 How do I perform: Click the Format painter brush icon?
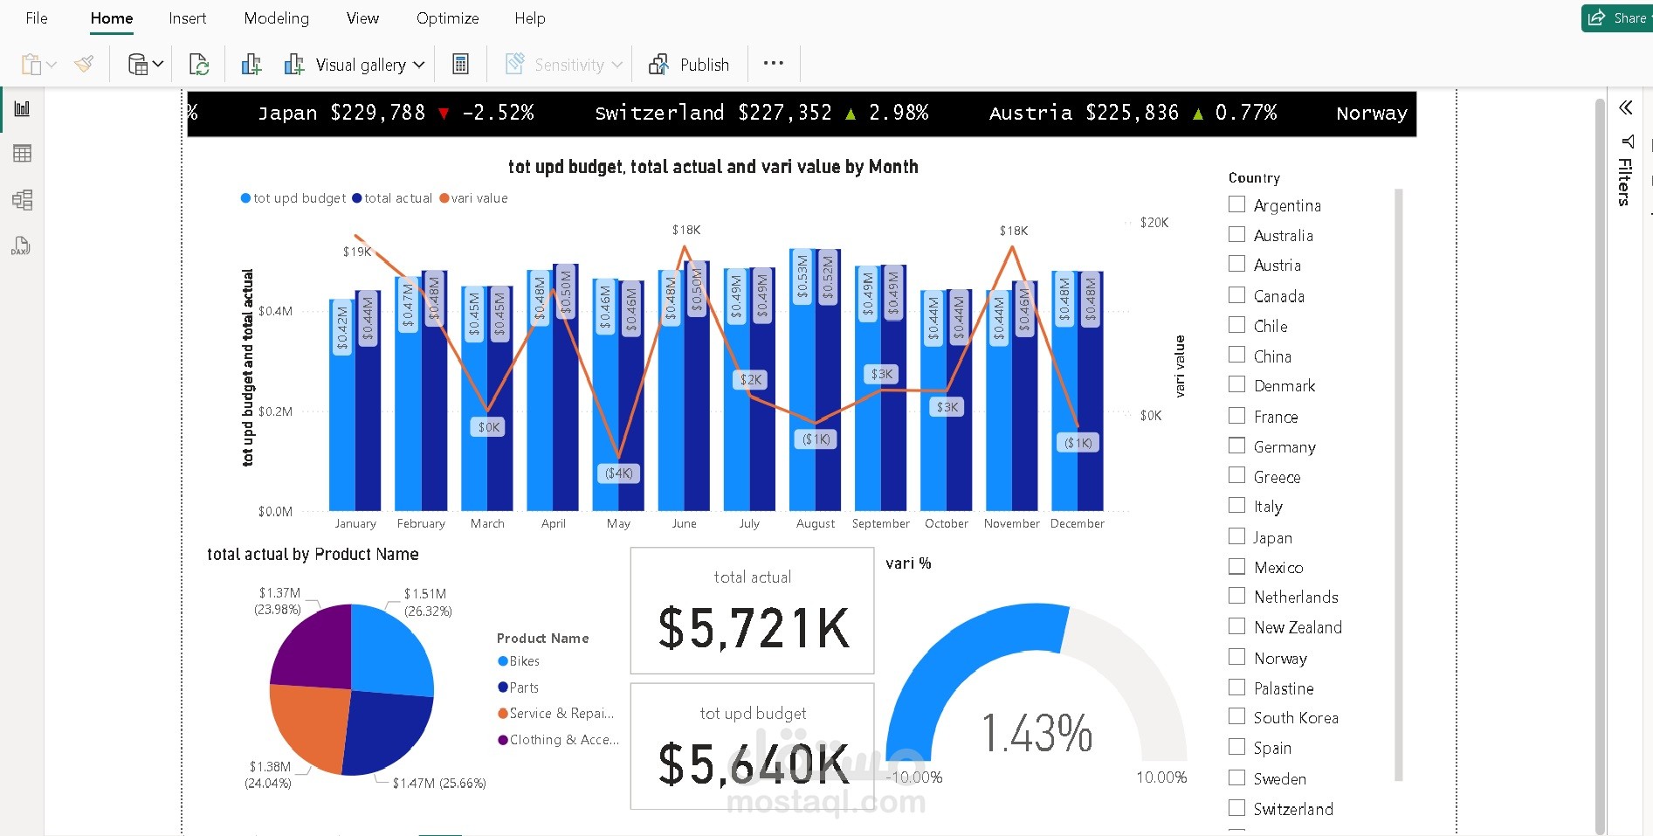(x=84, y=64)
